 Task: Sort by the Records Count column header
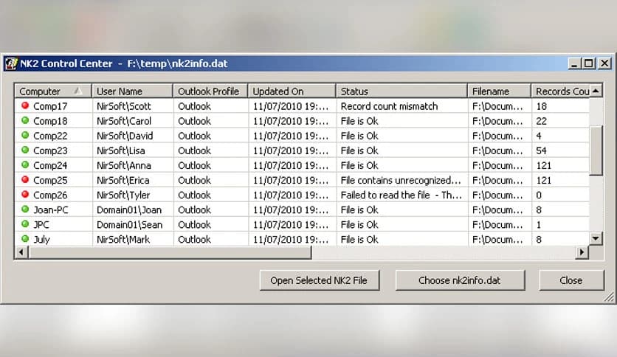click(561, 91)
